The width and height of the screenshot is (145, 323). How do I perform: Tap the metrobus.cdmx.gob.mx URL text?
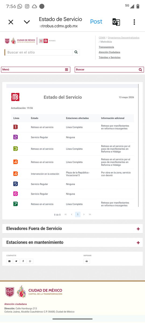pyautogui.click(x=58, y=26)
